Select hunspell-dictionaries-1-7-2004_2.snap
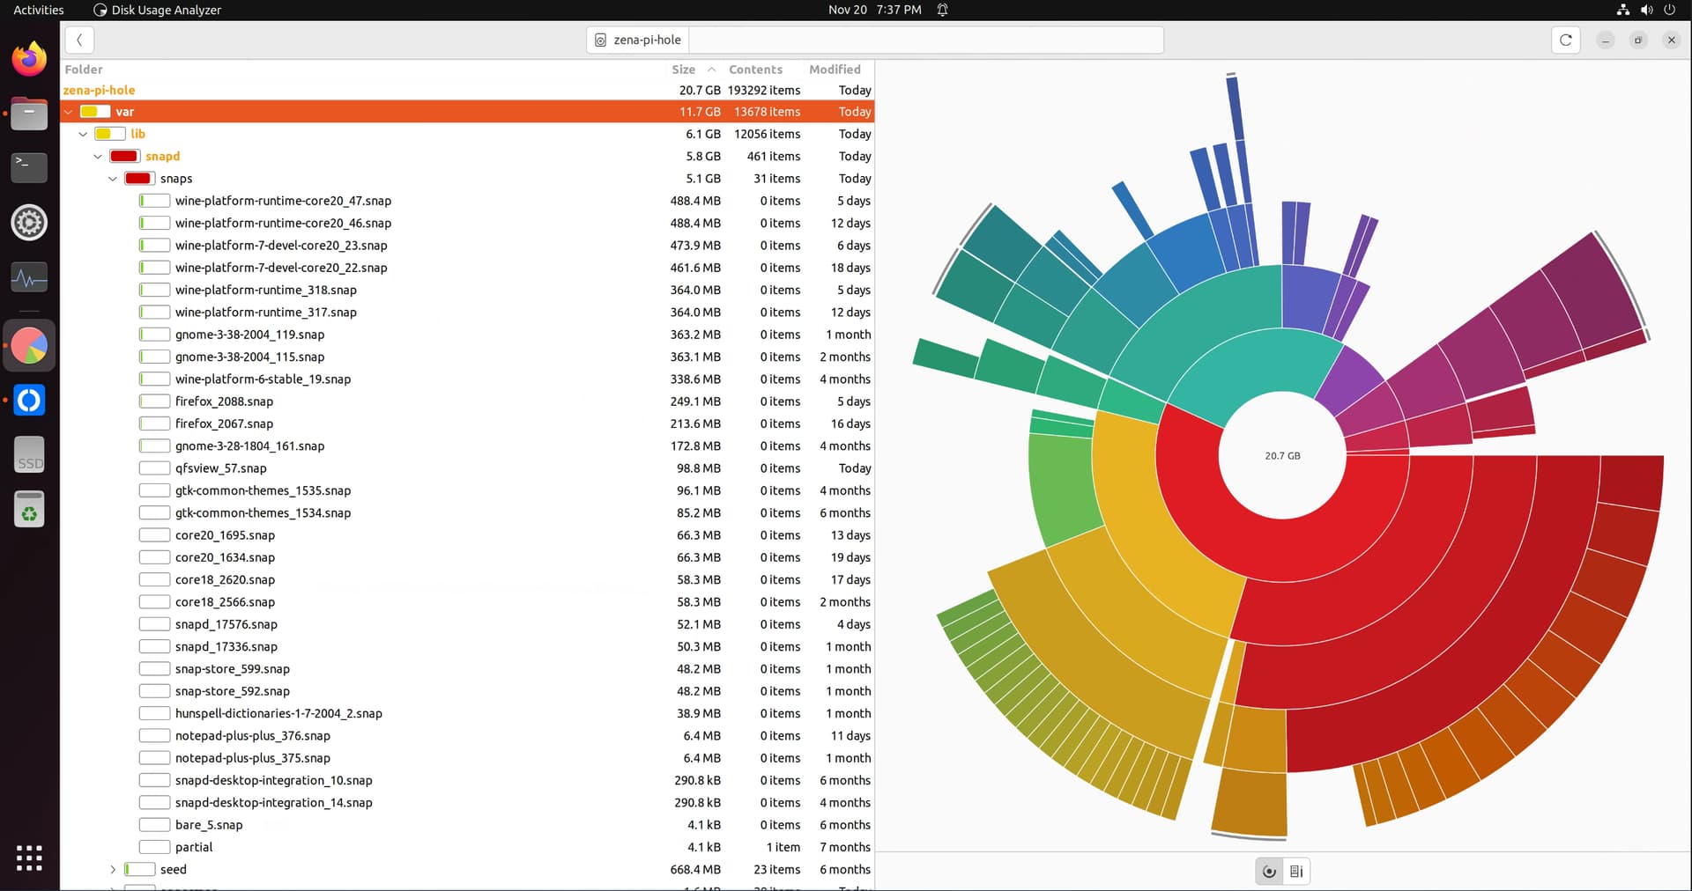1692x891 pixels. pos(467,713)
